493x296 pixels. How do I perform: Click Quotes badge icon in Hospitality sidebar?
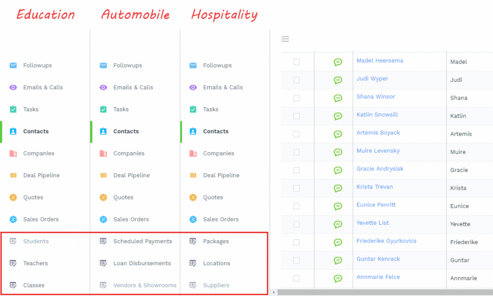193,197
